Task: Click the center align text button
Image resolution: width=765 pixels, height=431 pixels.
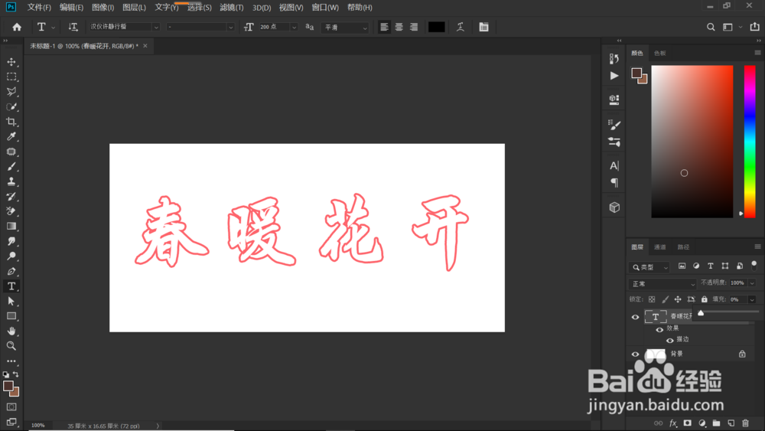Action: [399, 27]
